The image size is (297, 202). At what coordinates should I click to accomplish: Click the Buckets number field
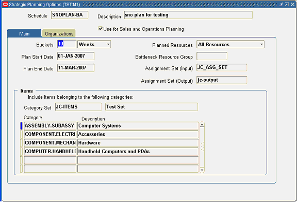[x=67, y=44]
